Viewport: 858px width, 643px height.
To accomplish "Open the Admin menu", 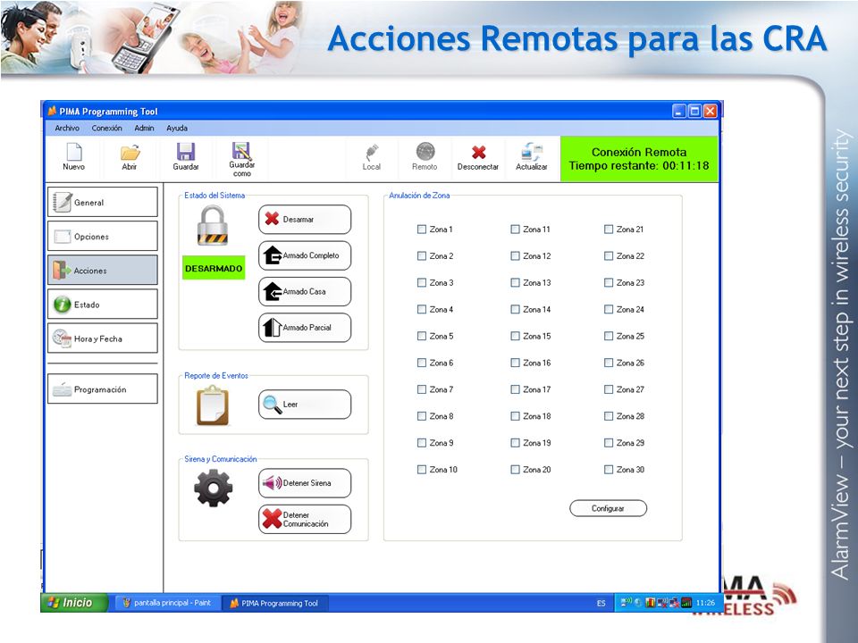I will (144, 128).
